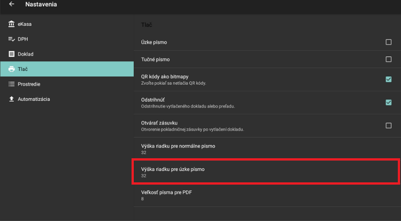Image resolution: width=401 pixels, height=221 pixels.
Task: Uncheck QR kódy ako bitmapy
Action: 388,79
